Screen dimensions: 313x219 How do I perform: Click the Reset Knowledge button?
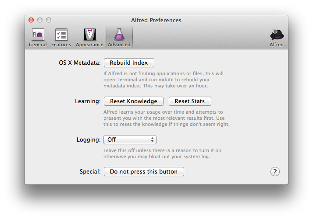[133, 101]
